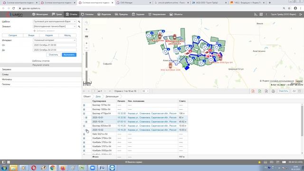Run the report with Выполнить button

[x=69, y=55]
